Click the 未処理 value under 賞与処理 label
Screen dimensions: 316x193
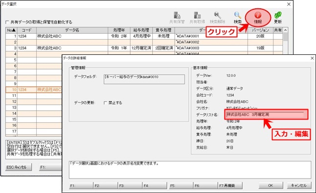point(231,134)
